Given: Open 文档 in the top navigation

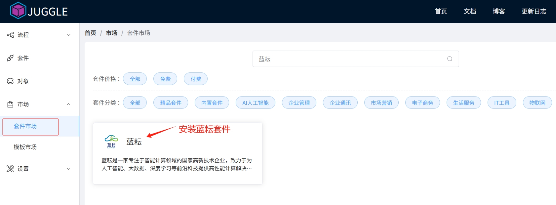Looking at the screenshot, I should click(x=470, y=11).
